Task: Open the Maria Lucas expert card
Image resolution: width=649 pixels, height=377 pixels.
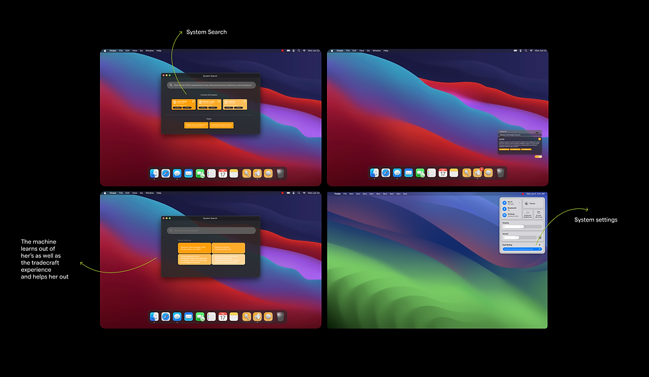Action: [209, 105]
